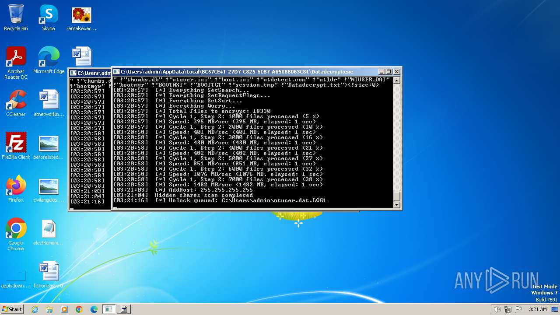The image size is (560, 315).
Task: Open volume control in system tray
Action: coord(497,309)
